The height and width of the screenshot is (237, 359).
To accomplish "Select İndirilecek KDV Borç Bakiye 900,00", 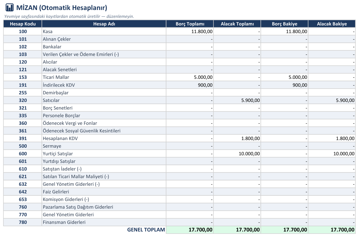I will 285,85.
